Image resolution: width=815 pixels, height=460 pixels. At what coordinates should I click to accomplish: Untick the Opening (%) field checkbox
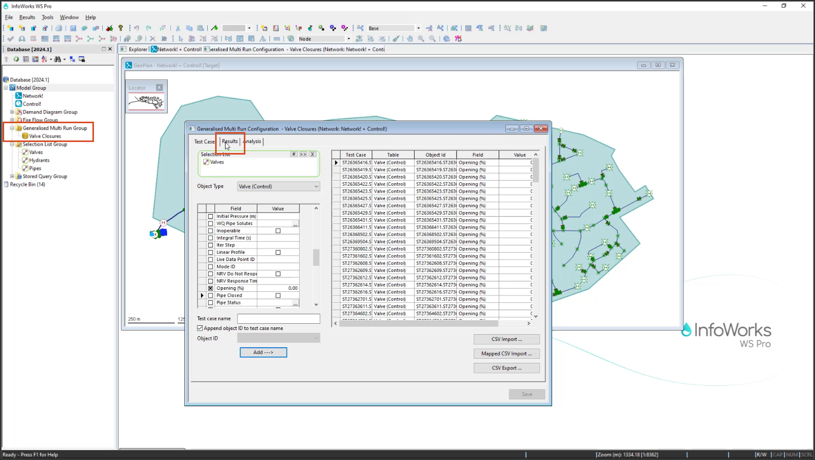210,288
